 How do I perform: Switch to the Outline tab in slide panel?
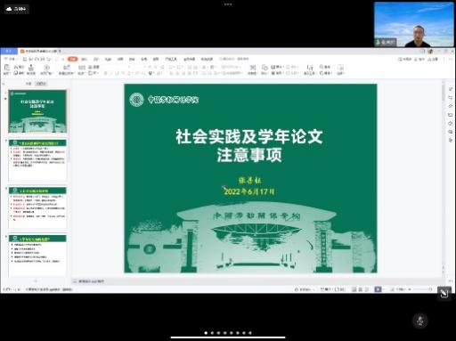point(28,84)
